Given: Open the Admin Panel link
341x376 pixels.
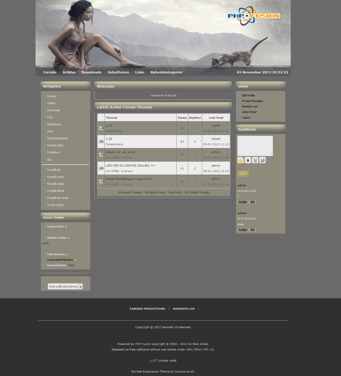Looking at the screenshot, I should 249,112.
